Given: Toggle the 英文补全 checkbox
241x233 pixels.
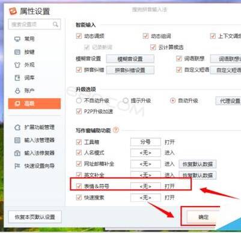Looking at the screenshot, I should [79, 175].
